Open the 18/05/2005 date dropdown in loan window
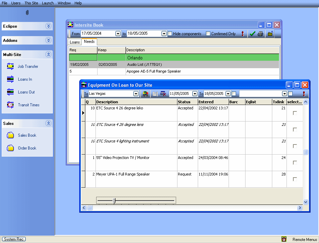 [x=228, y=94]
